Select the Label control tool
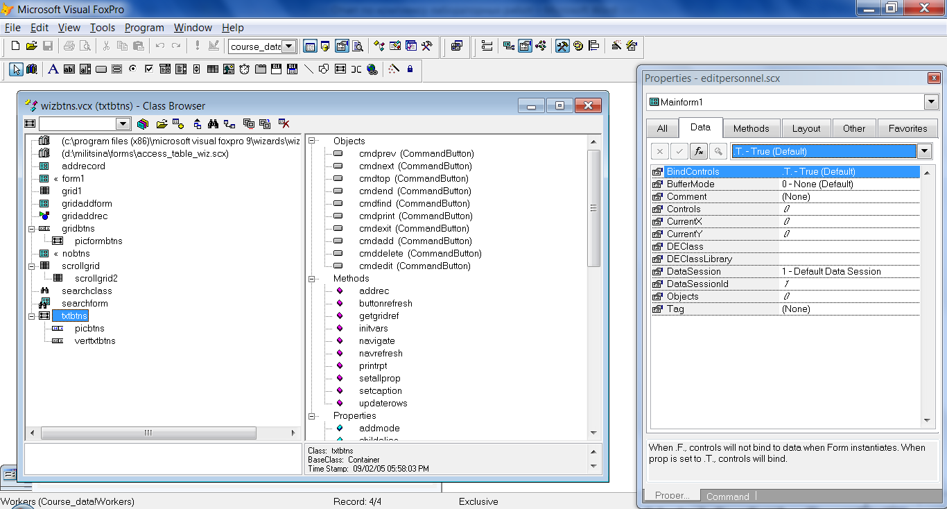Image resolution: width=947 pixels, height=509 pixels. [x=53, y=69]
